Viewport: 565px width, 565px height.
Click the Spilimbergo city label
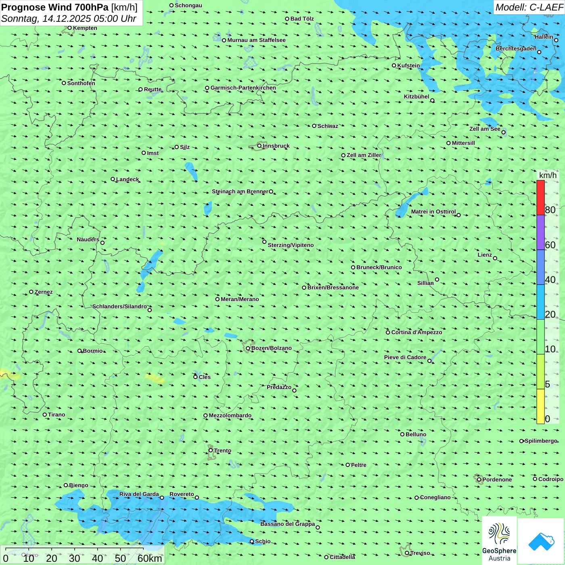tap(541, 441)
